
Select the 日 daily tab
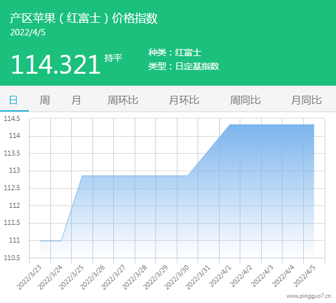tap(13, 100)
